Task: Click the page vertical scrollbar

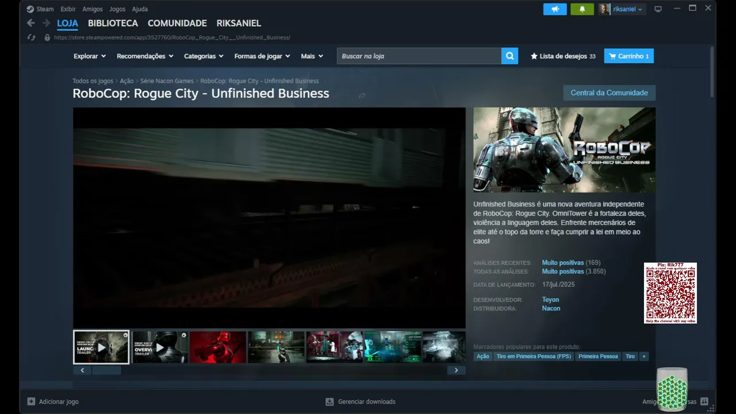Action: pyautogui.click(x=712, y=72)
